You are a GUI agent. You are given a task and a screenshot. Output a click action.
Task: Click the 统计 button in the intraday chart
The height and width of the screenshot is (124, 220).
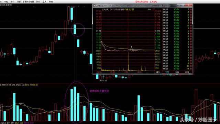pyautogui.click(x=150, y=9)
